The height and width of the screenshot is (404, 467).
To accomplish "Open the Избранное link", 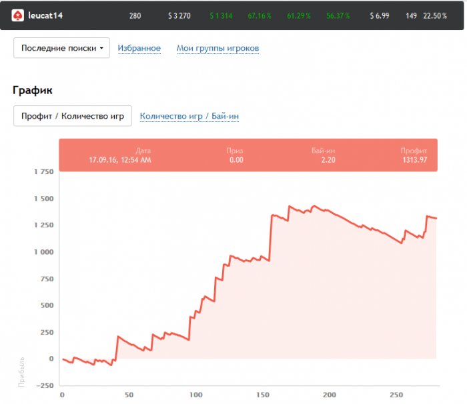I will pyautogui.click(x=139, y=49).
